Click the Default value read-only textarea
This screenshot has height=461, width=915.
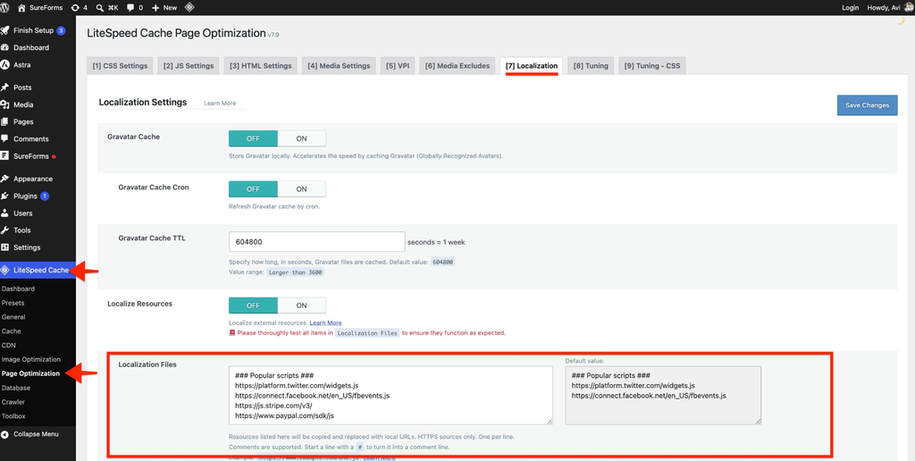(664, 395)
